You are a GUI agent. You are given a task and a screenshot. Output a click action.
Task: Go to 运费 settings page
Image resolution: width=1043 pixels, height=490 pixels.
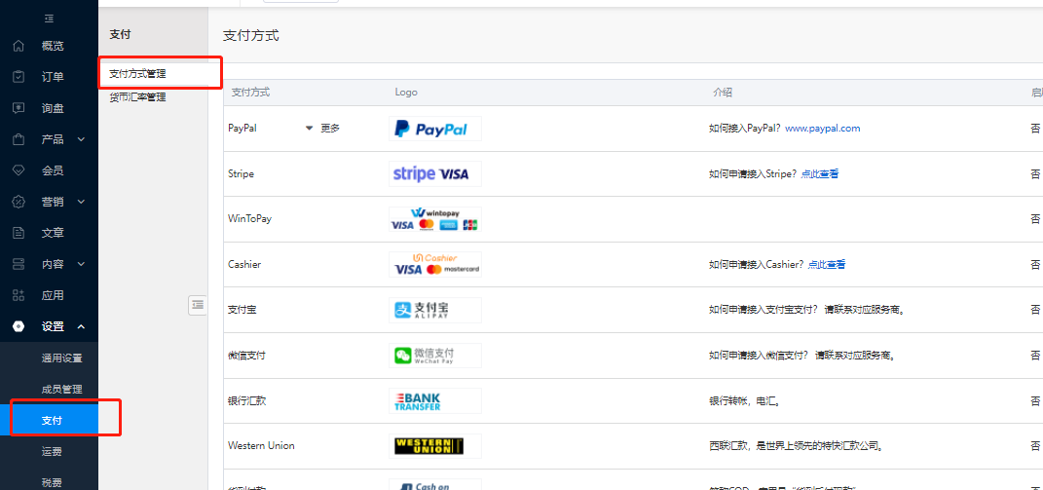(x=52, y=451)
